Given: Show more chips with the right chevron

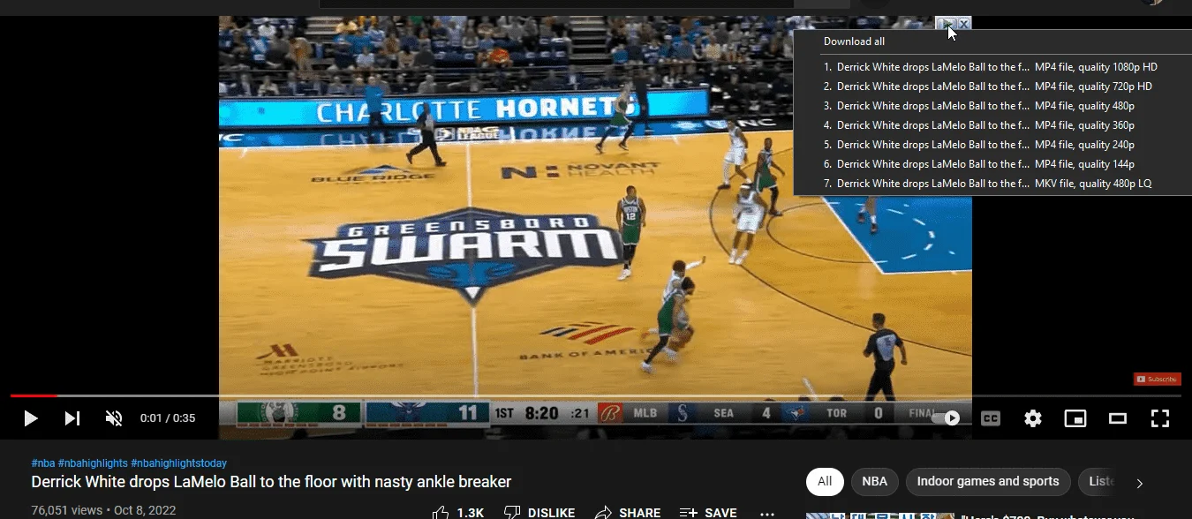Looking at the screenshot, I should pos(1140,483).
